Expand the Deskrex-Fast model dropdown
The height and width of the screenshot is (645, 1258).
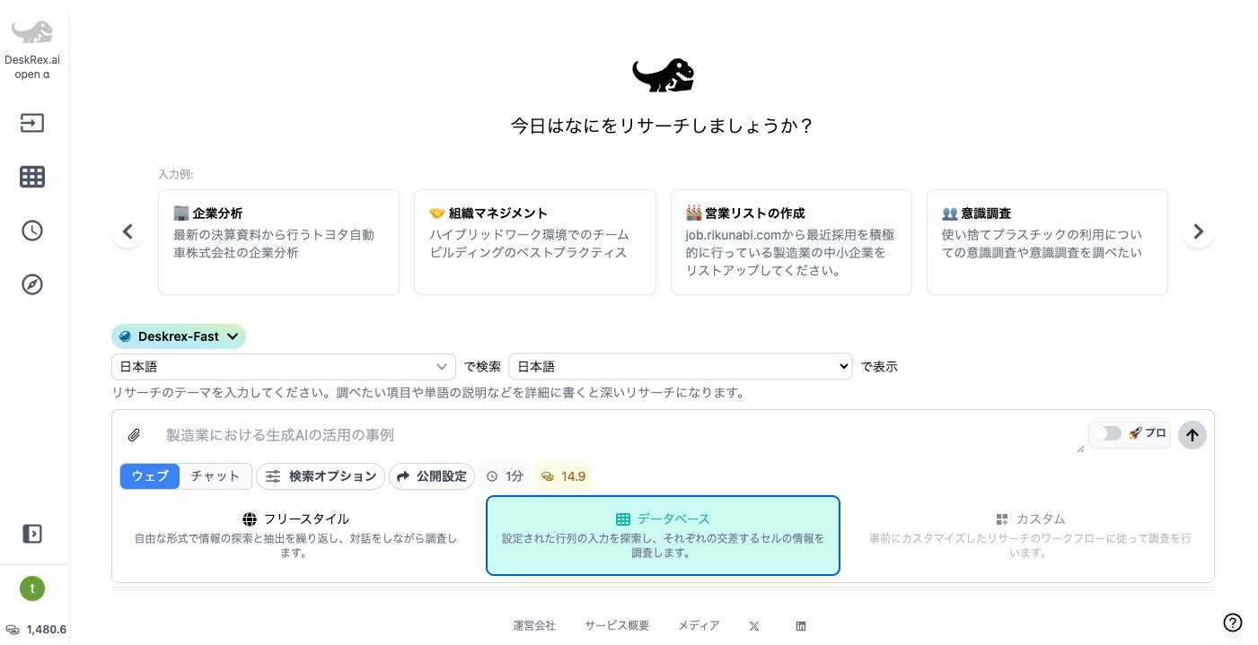coord(179,336)
